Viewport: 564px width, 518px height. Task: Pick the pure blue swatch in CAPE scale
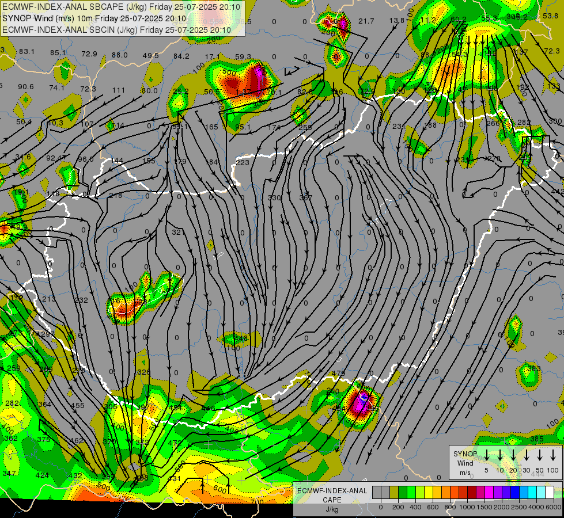(516, 492)
